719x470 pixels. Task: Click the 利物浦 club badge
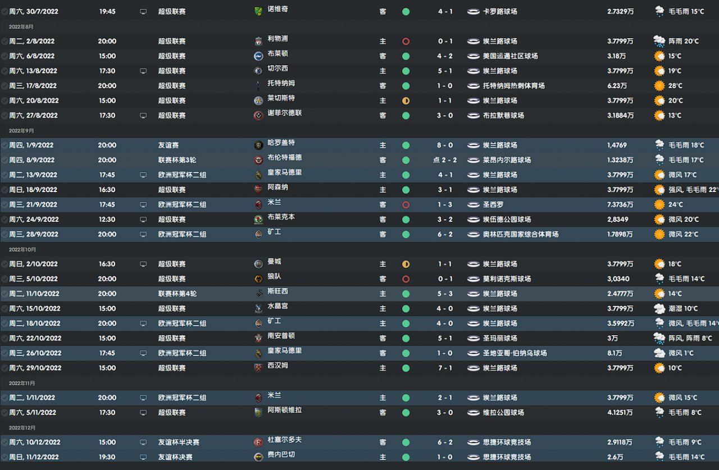coord(258,42)
